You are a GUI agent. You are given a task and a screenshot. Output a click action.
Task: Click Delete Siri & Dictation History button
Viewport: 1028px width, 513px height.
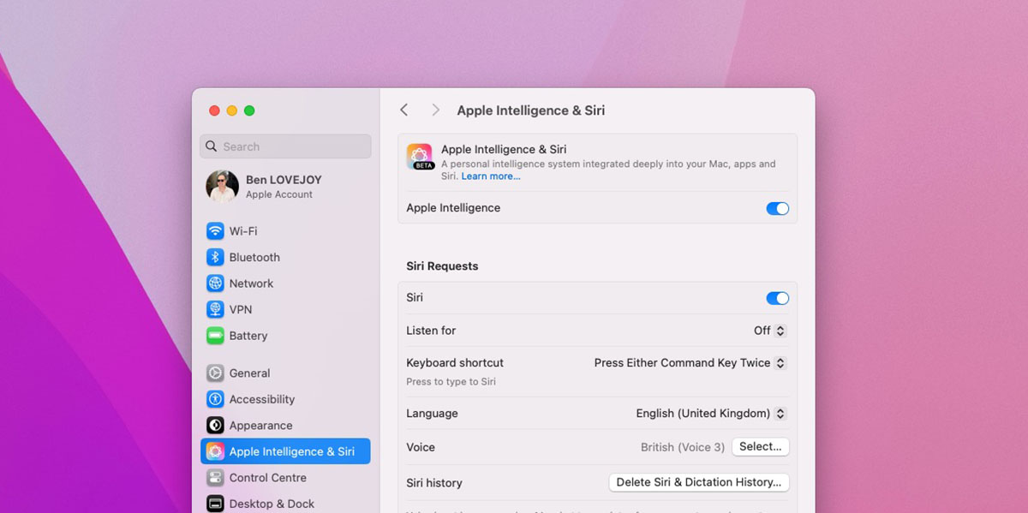tap(698, 482)
